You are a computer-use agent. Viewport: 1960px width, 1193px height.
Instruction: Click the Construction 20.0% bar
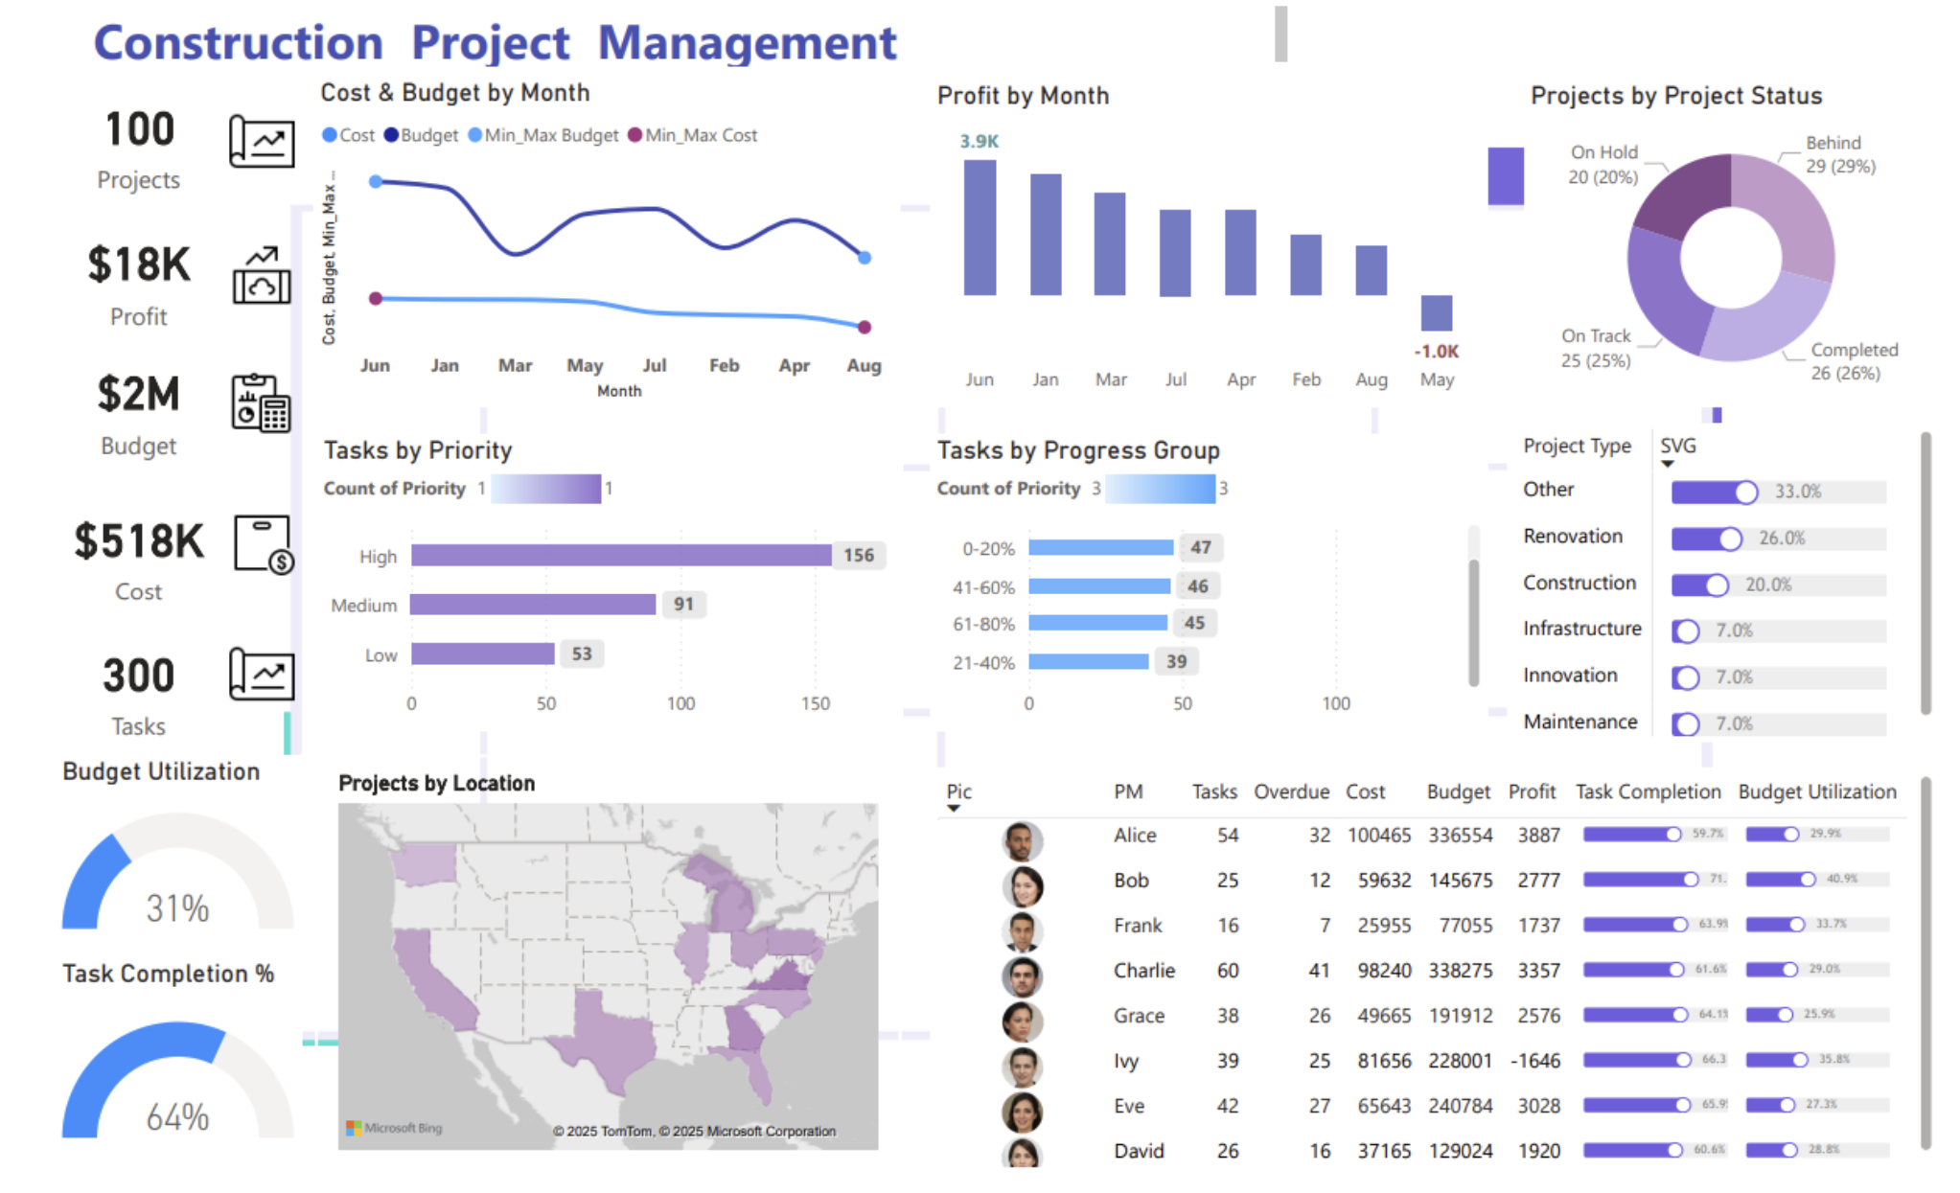tap(1779, 585)
